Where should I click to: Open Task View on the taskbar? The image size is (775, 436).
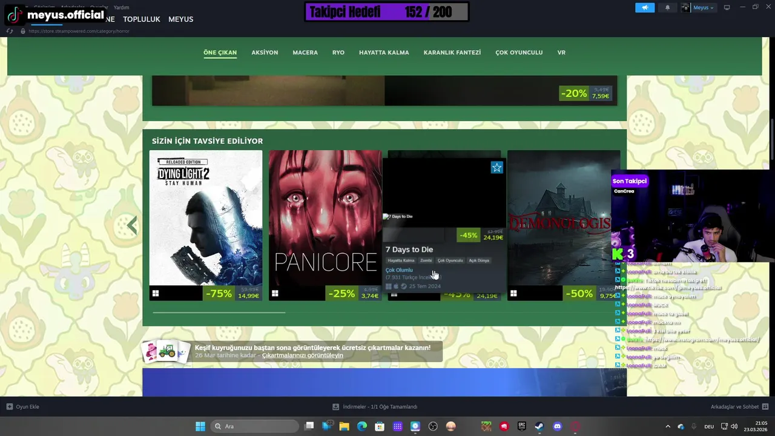tap(309, 426)
